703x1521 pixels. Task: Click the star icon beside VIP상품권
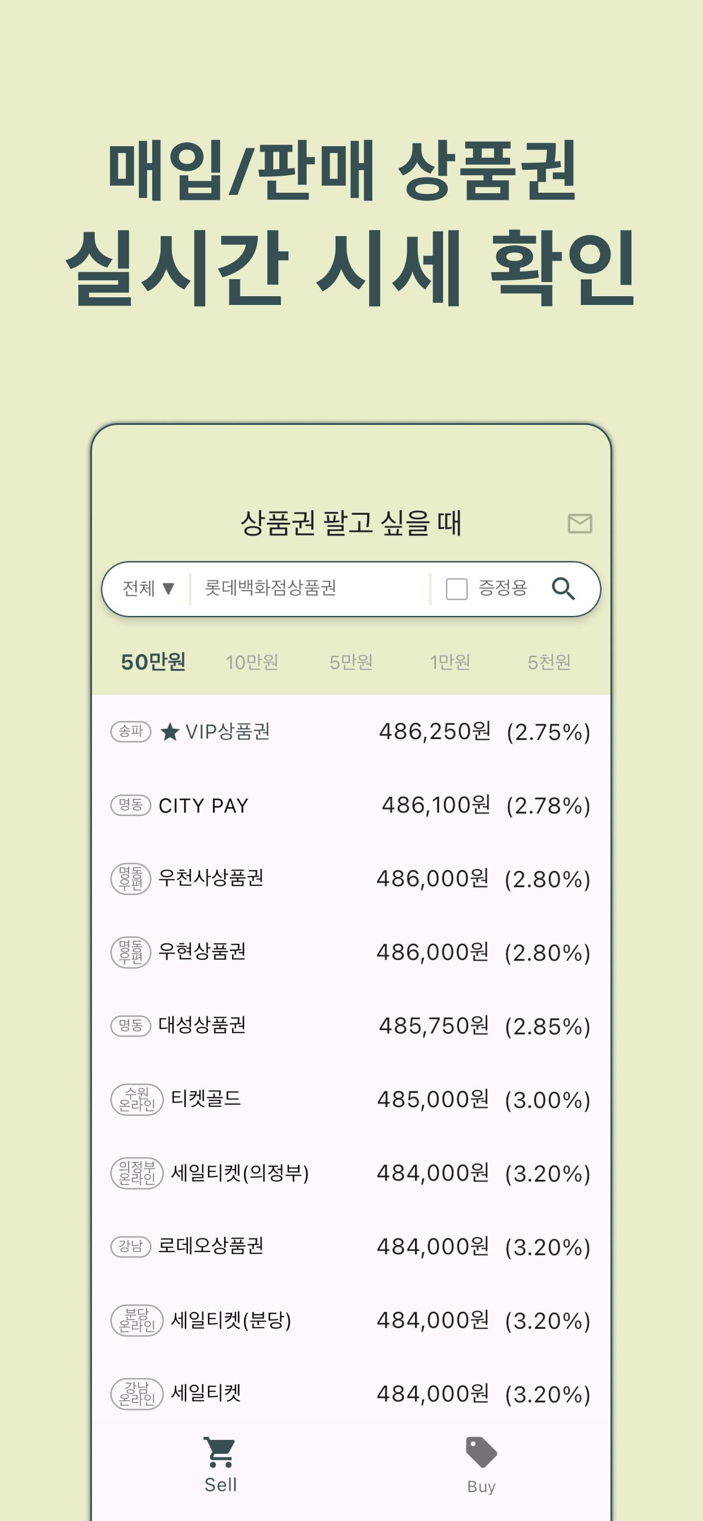(170, 732)
